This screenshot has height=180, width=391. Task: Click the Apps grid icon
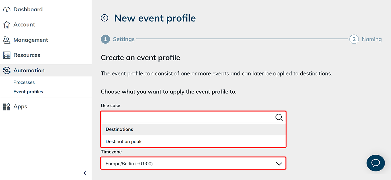click(x=6, y=106)
